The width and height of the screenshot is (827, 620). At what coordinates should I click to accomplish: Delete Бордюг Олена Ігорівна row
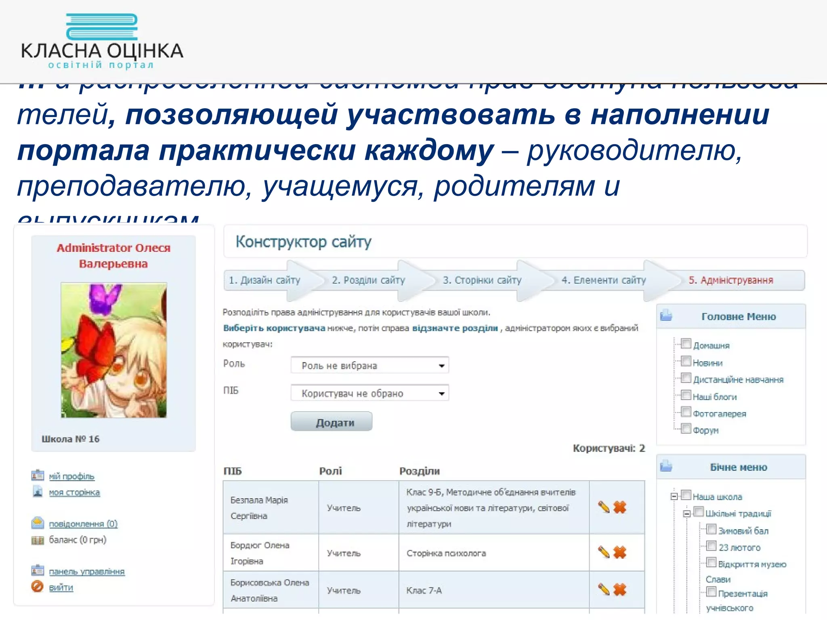[619, 552]
